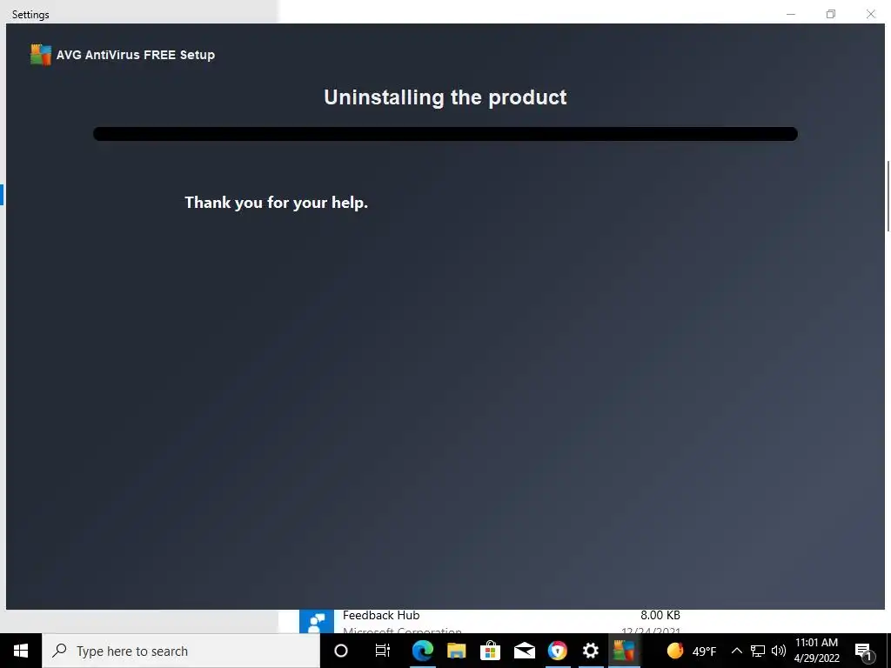Restore down the Settings window
Image resolution: width=891 pixels, height=668 pixels.
(x=831, y=14)
